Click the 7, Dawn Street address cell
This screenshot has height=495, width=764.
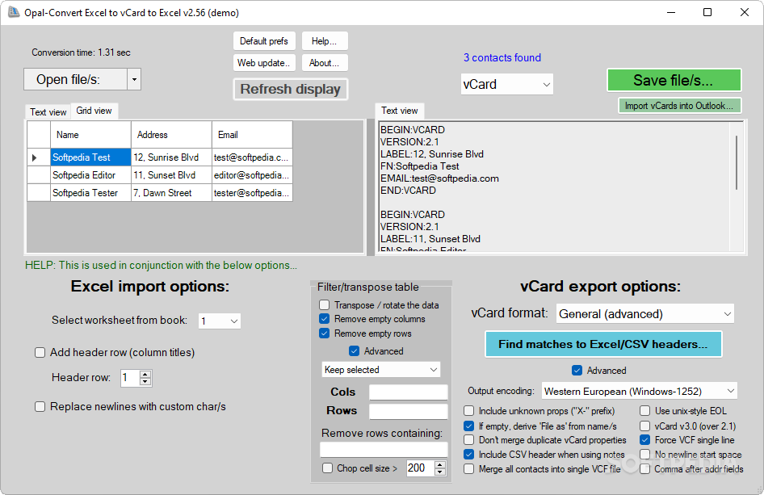pos(171,193)
